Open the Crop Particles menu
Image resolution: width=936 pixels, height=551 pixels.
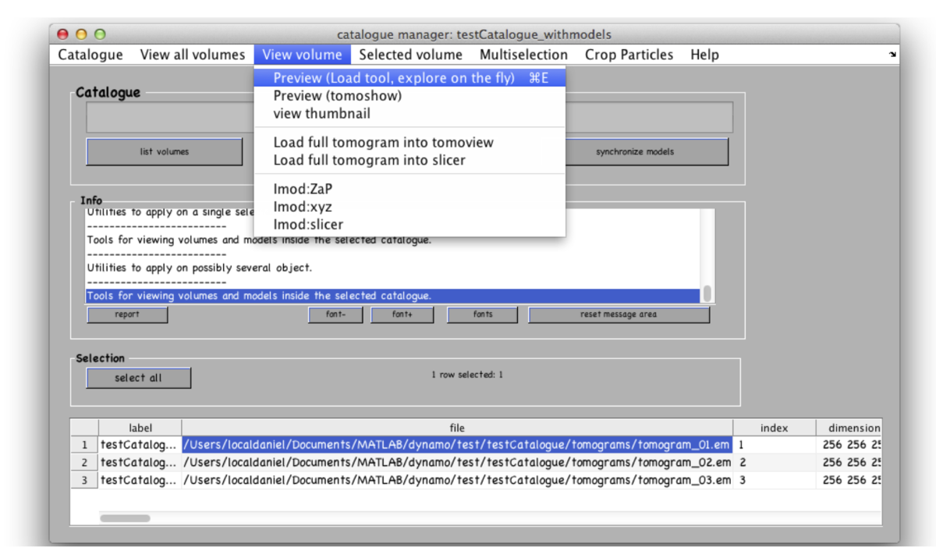pyautogui.click(x=629, y=55)
